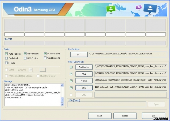Click the Message log scroll down arrow

(62, 104)
